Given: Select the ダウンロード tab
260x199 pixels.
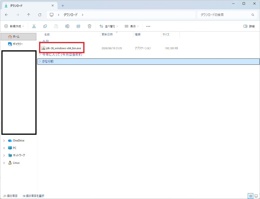Looking at the screenshot, I should (x=30, y=6).
